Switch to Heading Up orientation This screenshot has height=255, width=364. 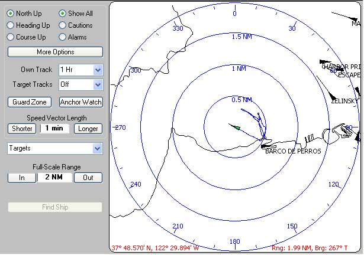point(11,25)
